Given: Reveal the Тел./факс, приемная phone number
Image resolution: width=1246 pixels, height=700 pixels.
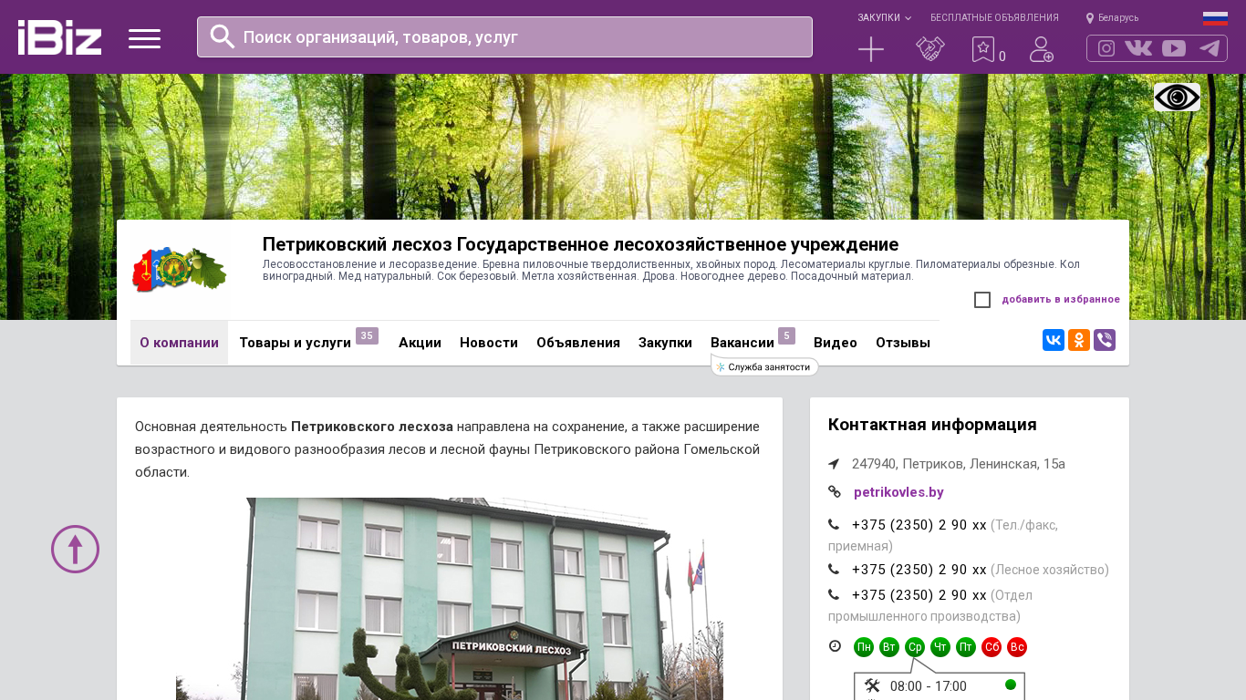Looking at the screenshot, I should (919, 525).
